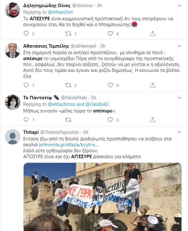This screenshot has height=231, width=188.
Task: Open the iefimerida.gr article link
Action: click(68, 145)
